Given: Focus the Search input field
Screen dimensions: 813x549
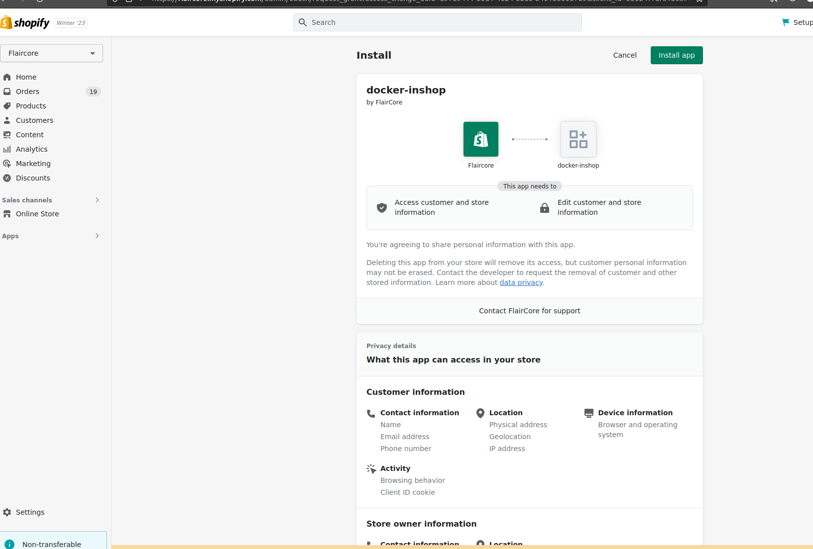Looking at the screenshot, I should tap(438, 22).
